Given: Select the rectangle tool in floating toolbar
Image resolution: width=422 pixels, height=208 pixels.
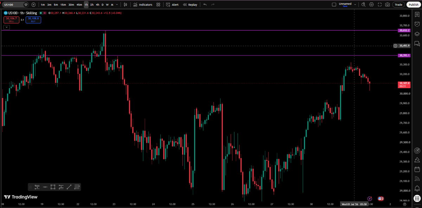Looking at the screenshot, I should pos(53,187).
